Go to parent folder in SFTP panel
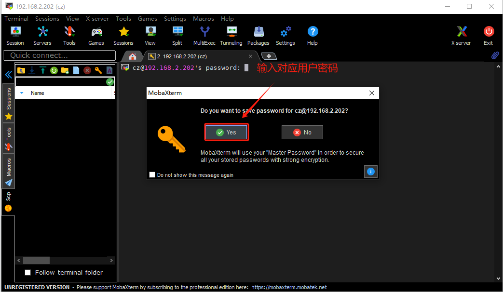Image resolution: width=503 pixels, height=292 pixels. point(21,70)
